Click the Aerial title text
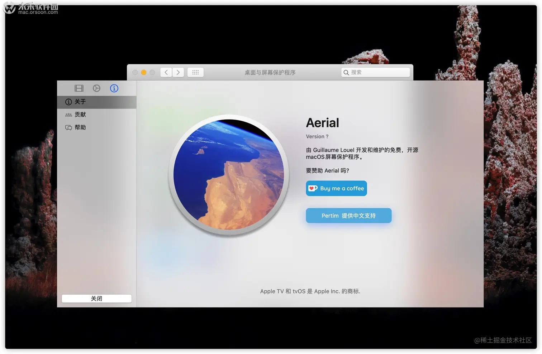542x354 pixels. point(322,123)
